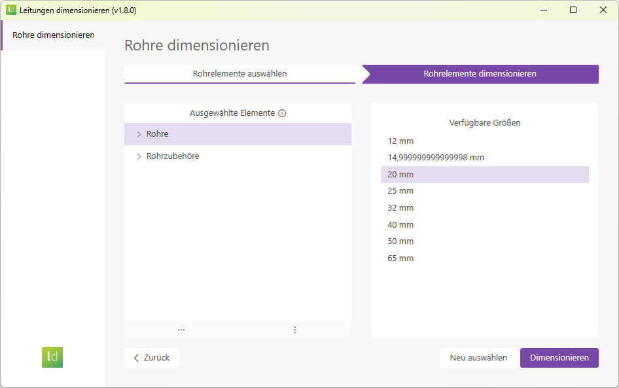The height and width of the screenshot is (388, 619).
Task: Click the green ld logo in the bottom-left corner
Action: 52,357
